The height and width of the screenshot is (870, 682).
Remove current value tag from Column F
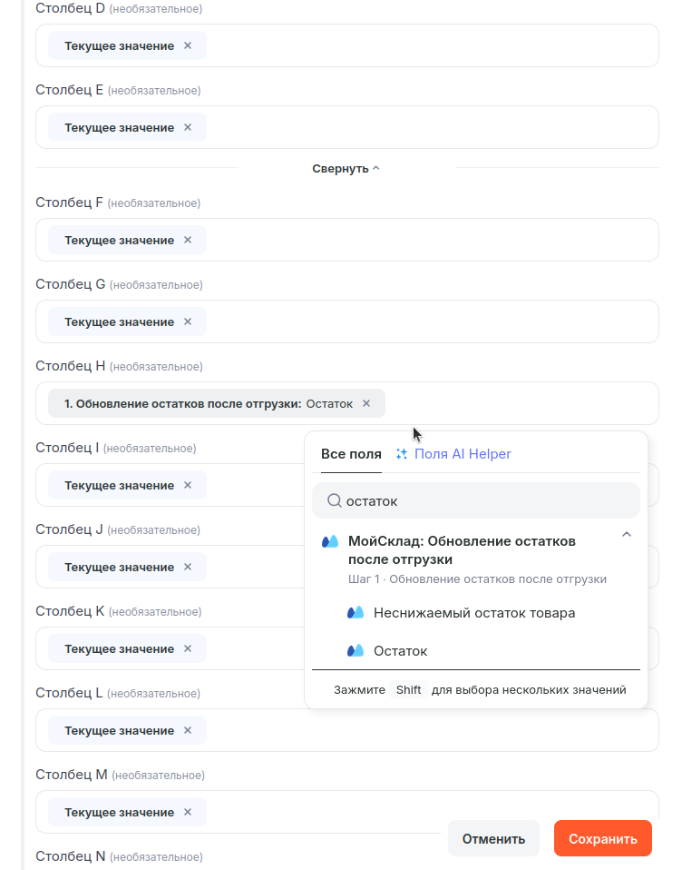[x=188, y=240]
